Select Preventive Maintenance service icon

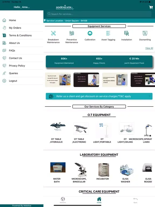pyautogui.click(x=72, y=33)
